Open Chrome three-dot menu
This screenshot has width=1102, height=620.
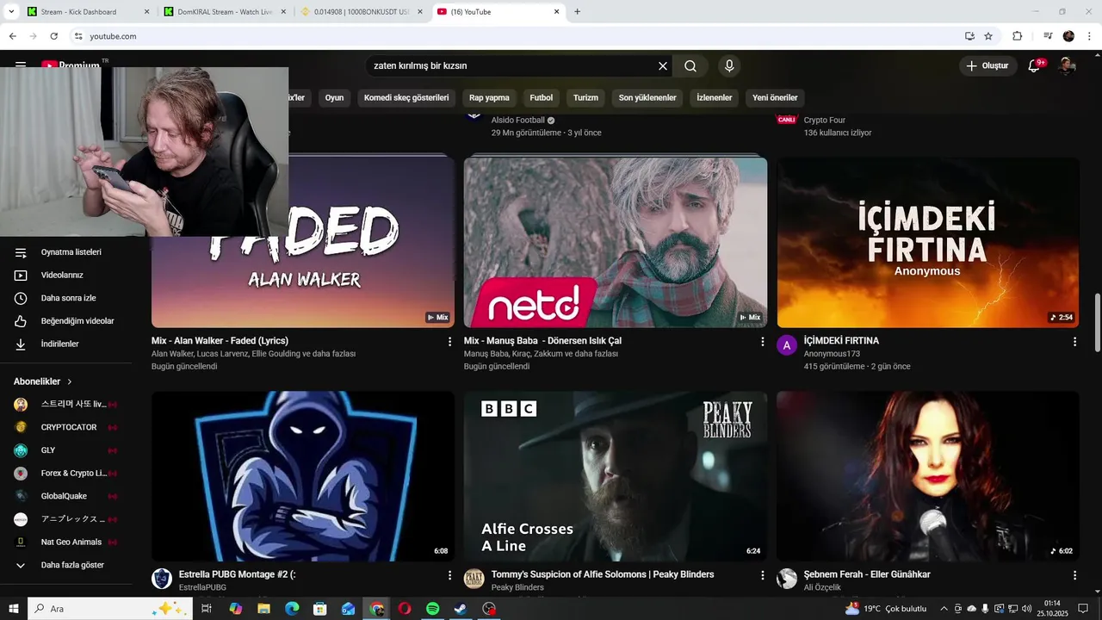pyautogui.click(x=1089, y=36)
